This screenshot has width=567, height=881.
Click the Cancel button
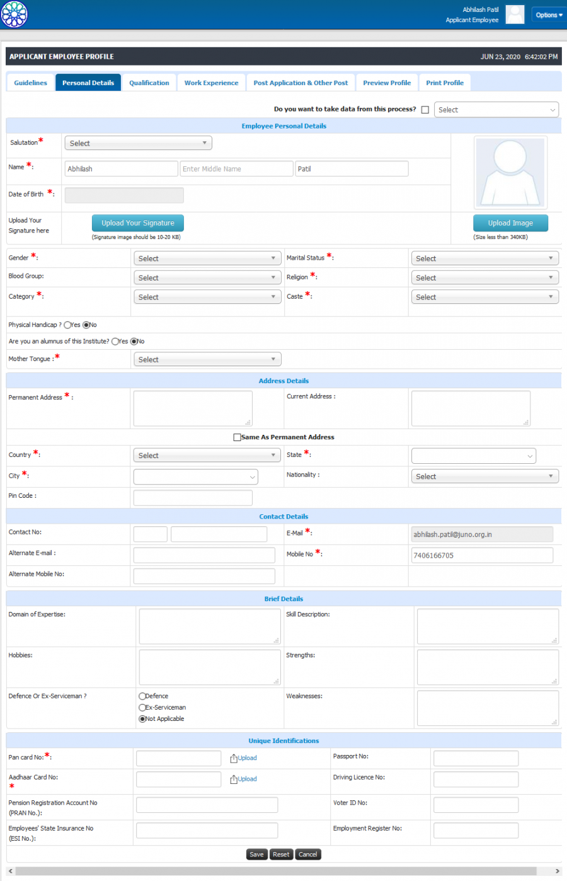point(308,855)
